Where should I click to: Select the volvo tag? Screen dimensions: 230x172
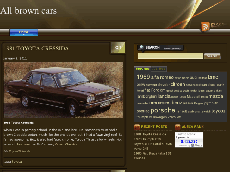coord(171,117)
